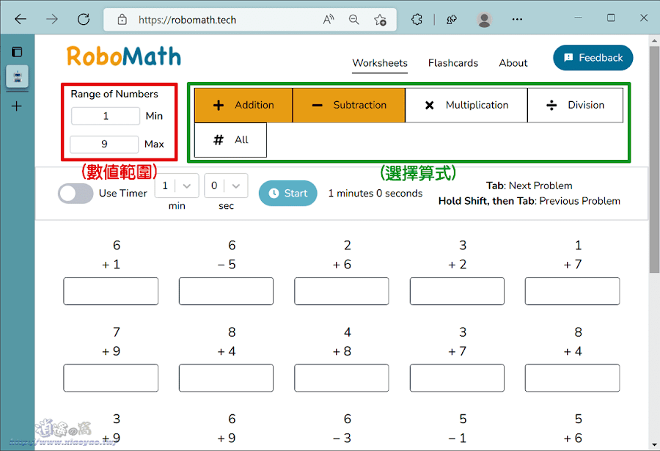The image size is (660, 451).
Task: Click the browser forward arrow
Action: 52,19
